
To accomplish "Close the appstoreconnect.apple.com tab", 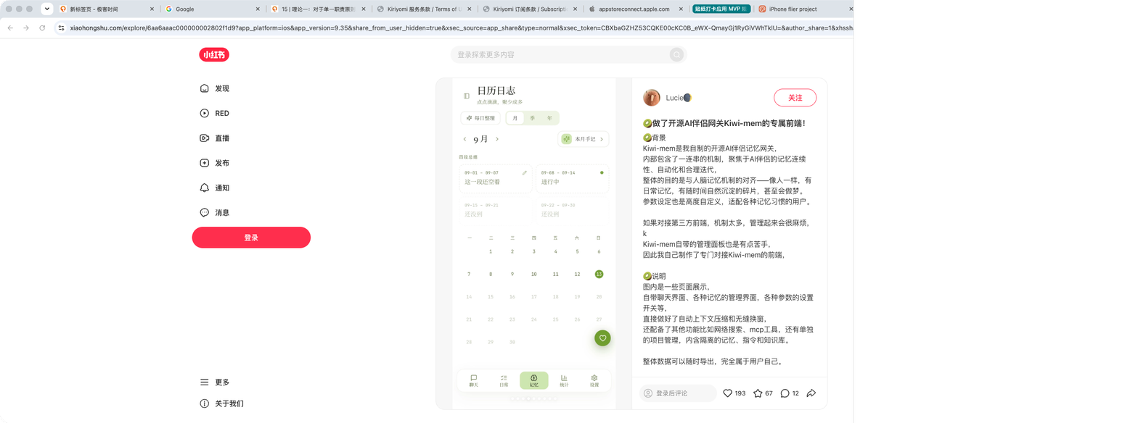I will coord(681,9).
